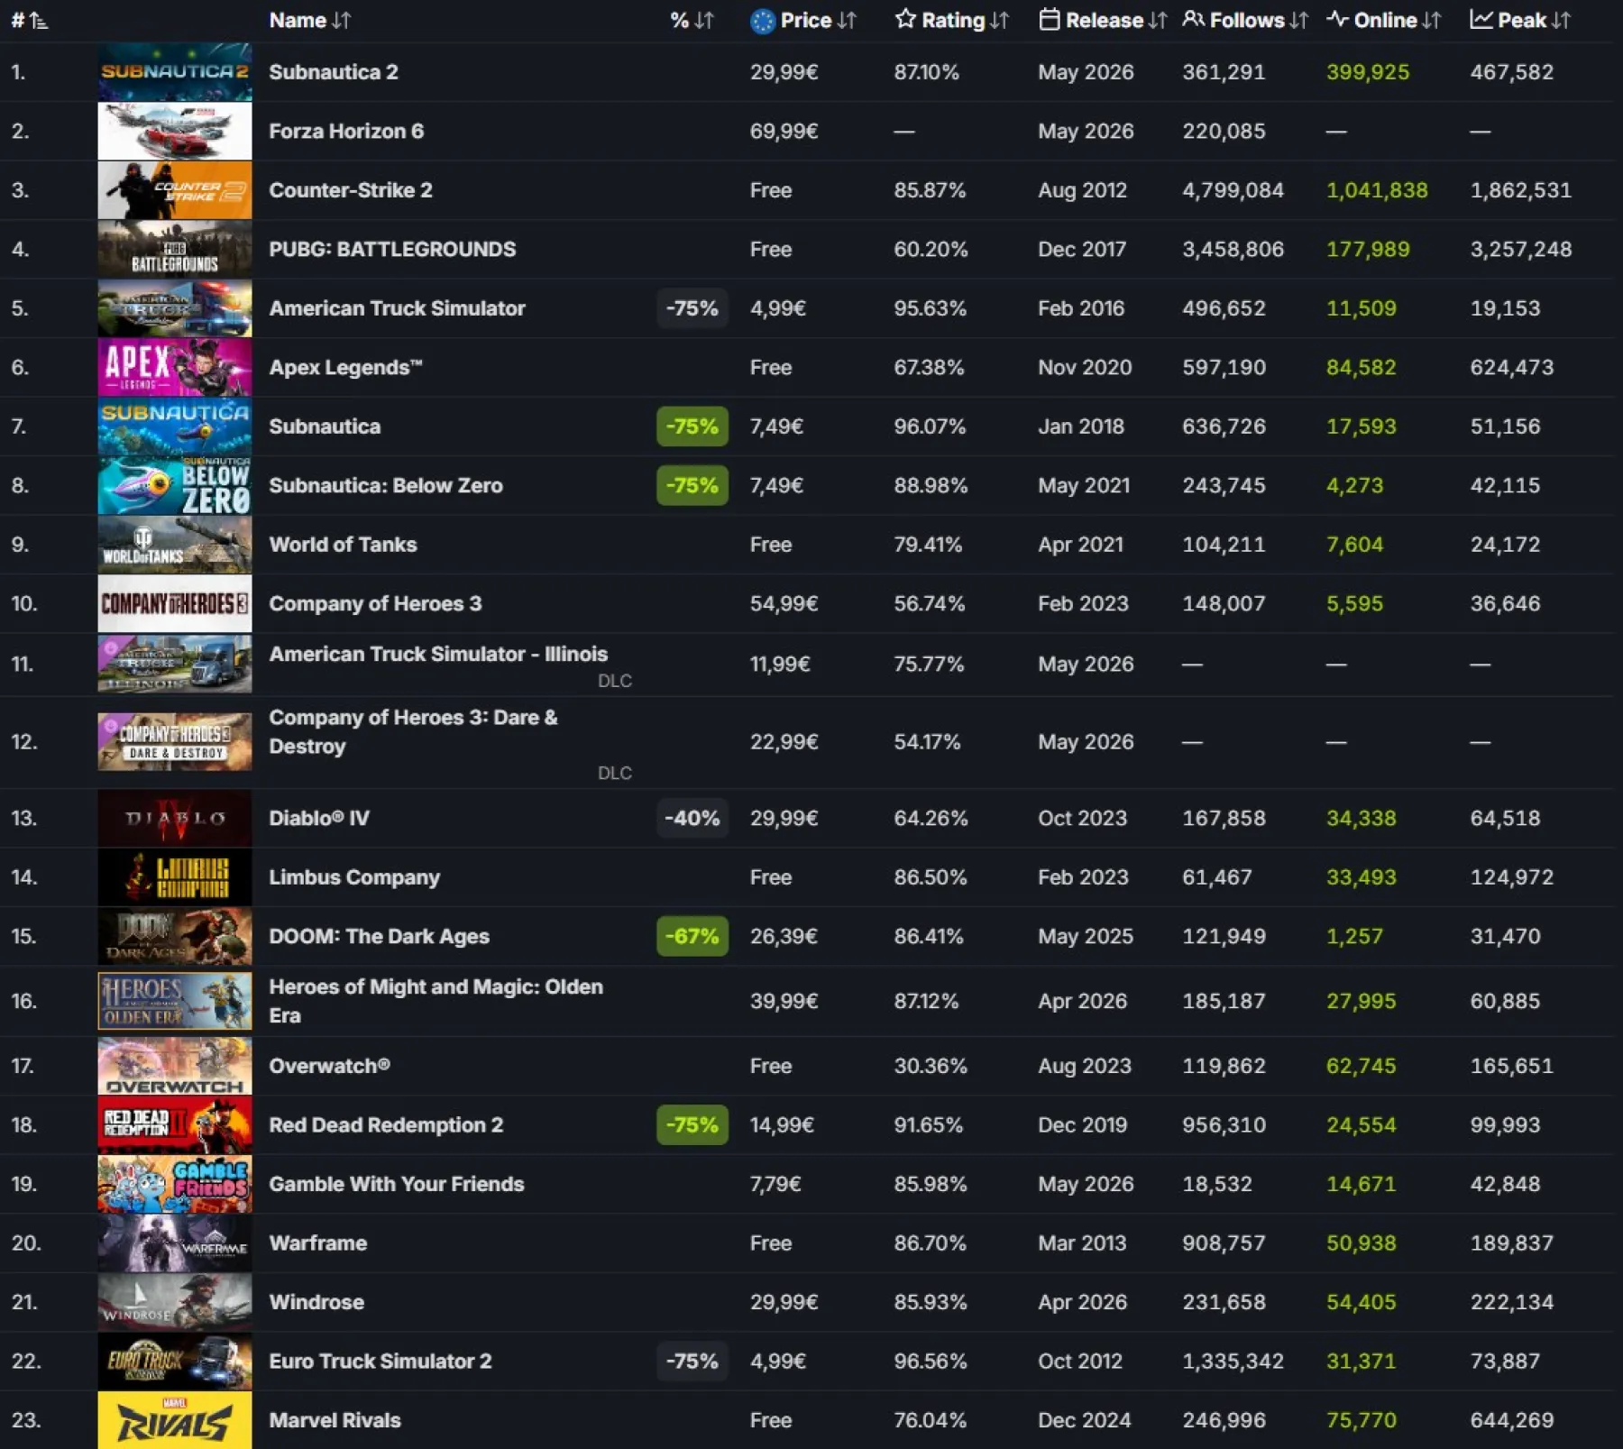Open the DOOM: The Dark Ages link

pos(379,936)
